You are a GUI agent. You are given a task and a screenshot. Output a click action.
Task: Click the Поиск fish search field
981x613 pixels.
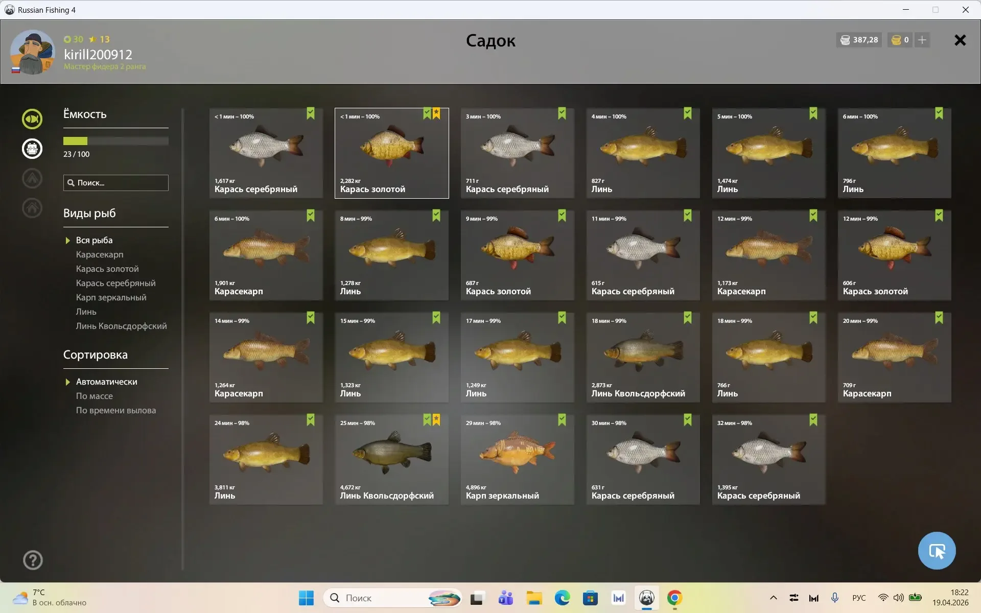[x=116, y=183]
